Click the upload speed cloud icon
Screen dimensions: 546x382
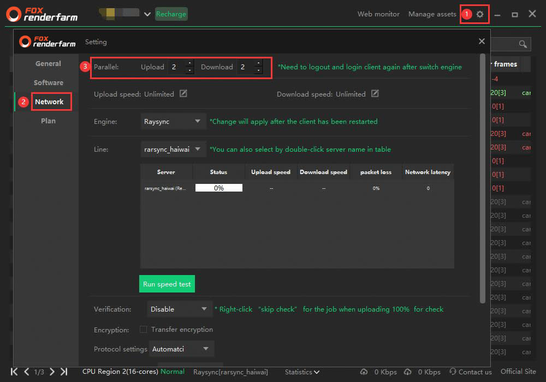point(364,372)
